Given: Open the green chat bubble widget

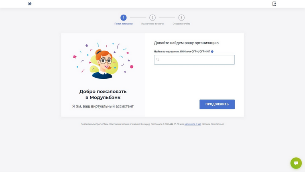Looking at the screenshot, I should 296,163.
